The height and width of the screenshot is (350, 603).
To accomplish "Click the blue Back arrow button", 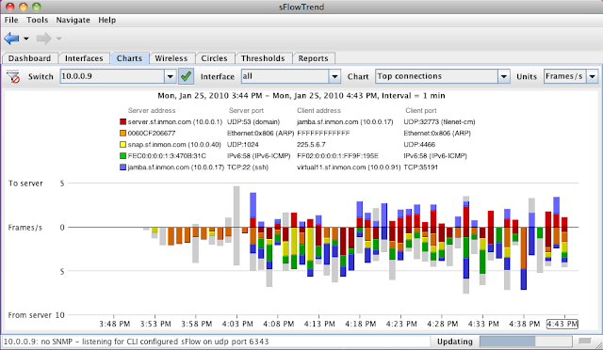I will pos(11,39).
